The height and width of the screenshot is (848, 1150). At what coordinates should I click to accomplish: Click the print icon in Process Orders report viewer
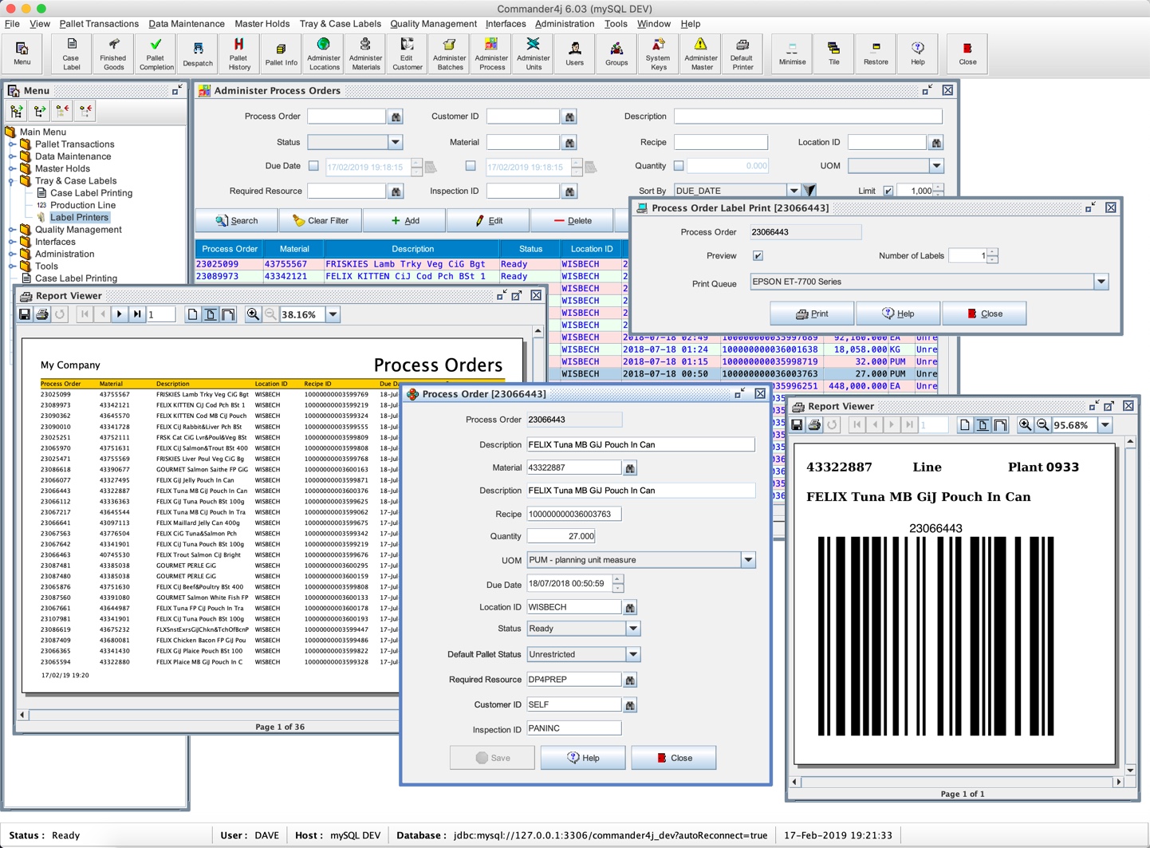42,314
